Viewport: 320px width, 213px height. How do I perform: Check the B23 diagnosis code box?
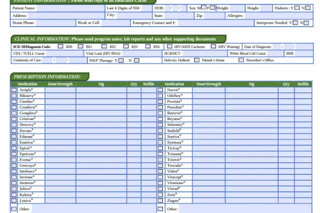tap(126, 46)
